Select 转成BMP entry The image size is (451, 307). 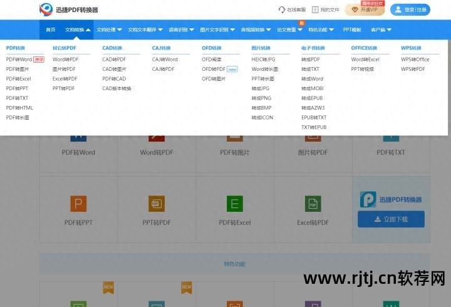pyautogui.click(x=261, y=108)
